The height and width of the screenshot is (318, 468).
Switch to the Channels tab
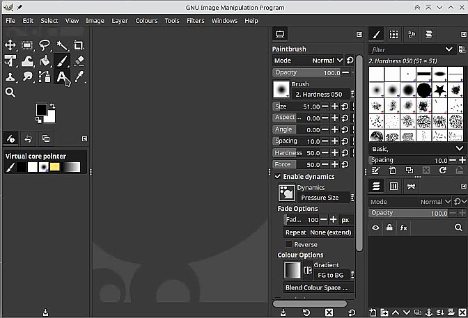393,186
